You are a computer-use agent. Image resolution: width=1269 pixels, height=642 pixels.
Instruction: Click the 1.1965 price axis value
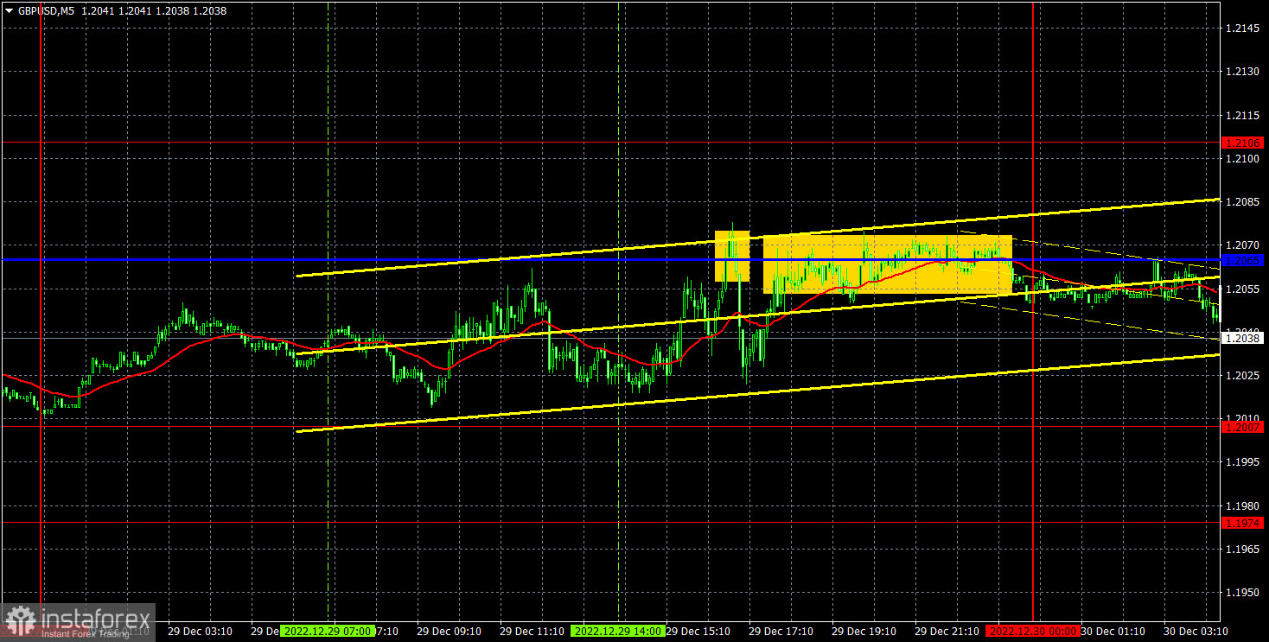coord(1241,549)
